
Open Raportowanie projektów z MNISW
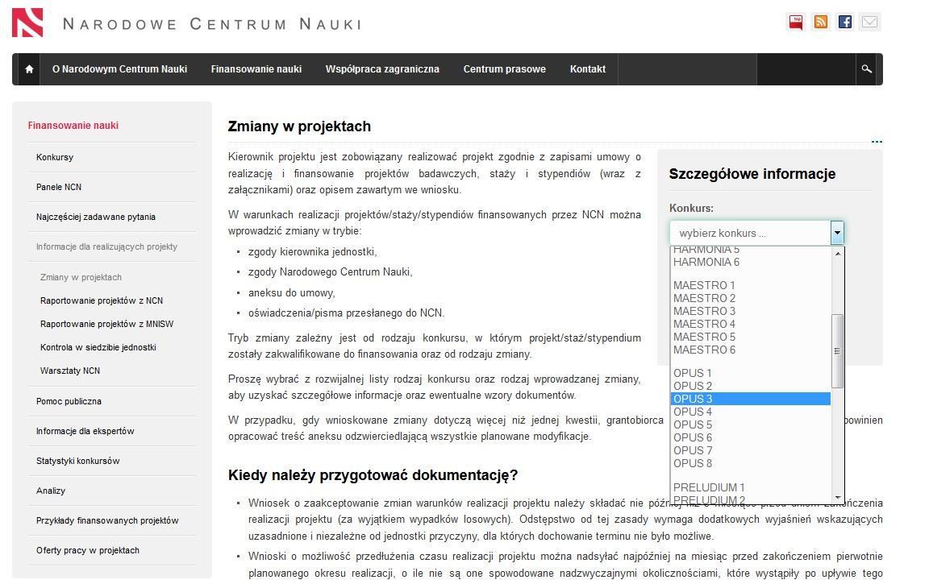tap(106, 325)
